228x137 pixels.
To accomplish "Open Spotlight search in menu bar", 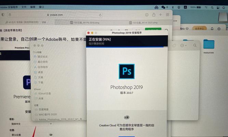I will 212,8.
